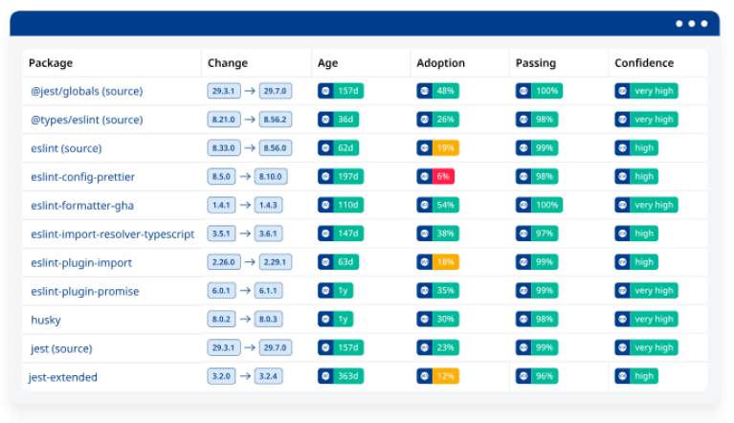Click version 8.56.2 in @types/eslint row
This screenshot has height=423, width=734.
(x=276, y=120)
